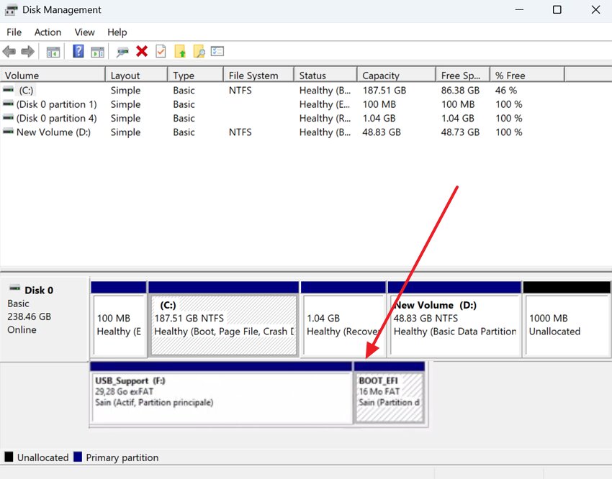The width and height of the screenshot is (612, 479).
Task: Toggle the action pane visibility icon
Action: coord(98,51)
